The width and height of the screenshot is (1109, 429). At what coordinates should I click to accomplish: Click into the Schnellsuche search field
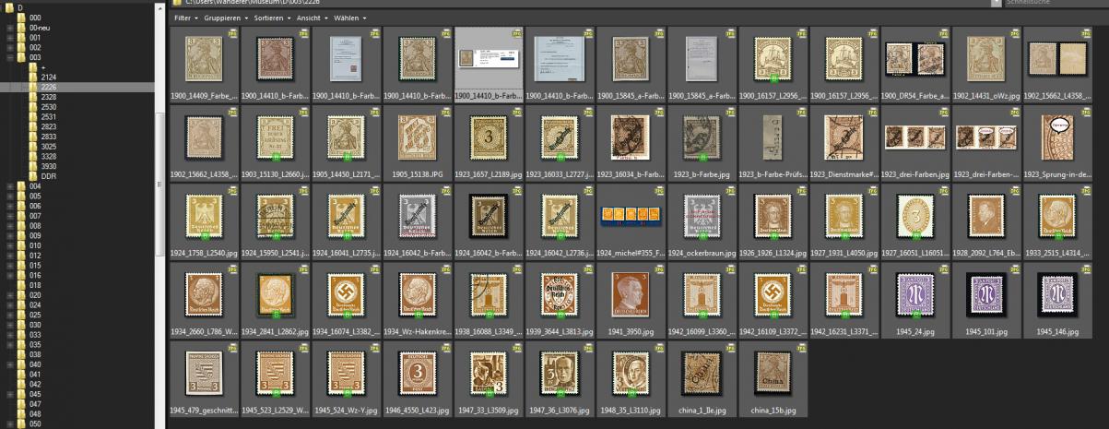click(x=1054, y=3)
